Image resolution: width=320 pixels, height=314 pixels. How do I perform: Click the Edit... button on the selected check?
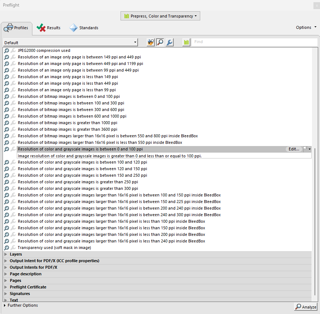click(294, 149)
